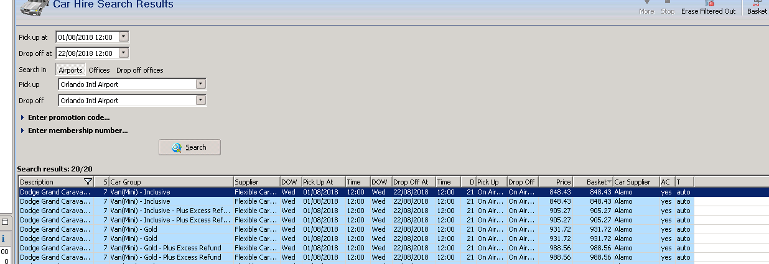The width and height of the screenshot is (769, 264).
Task: Click the More toolbar button
Action: click(646, 7)
